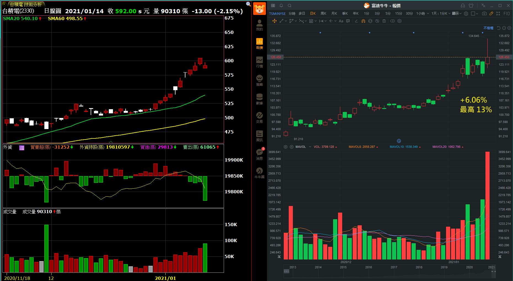Open the MAVOL indicator dropdown
Screen dimensions: 513x281
point(310,147)
